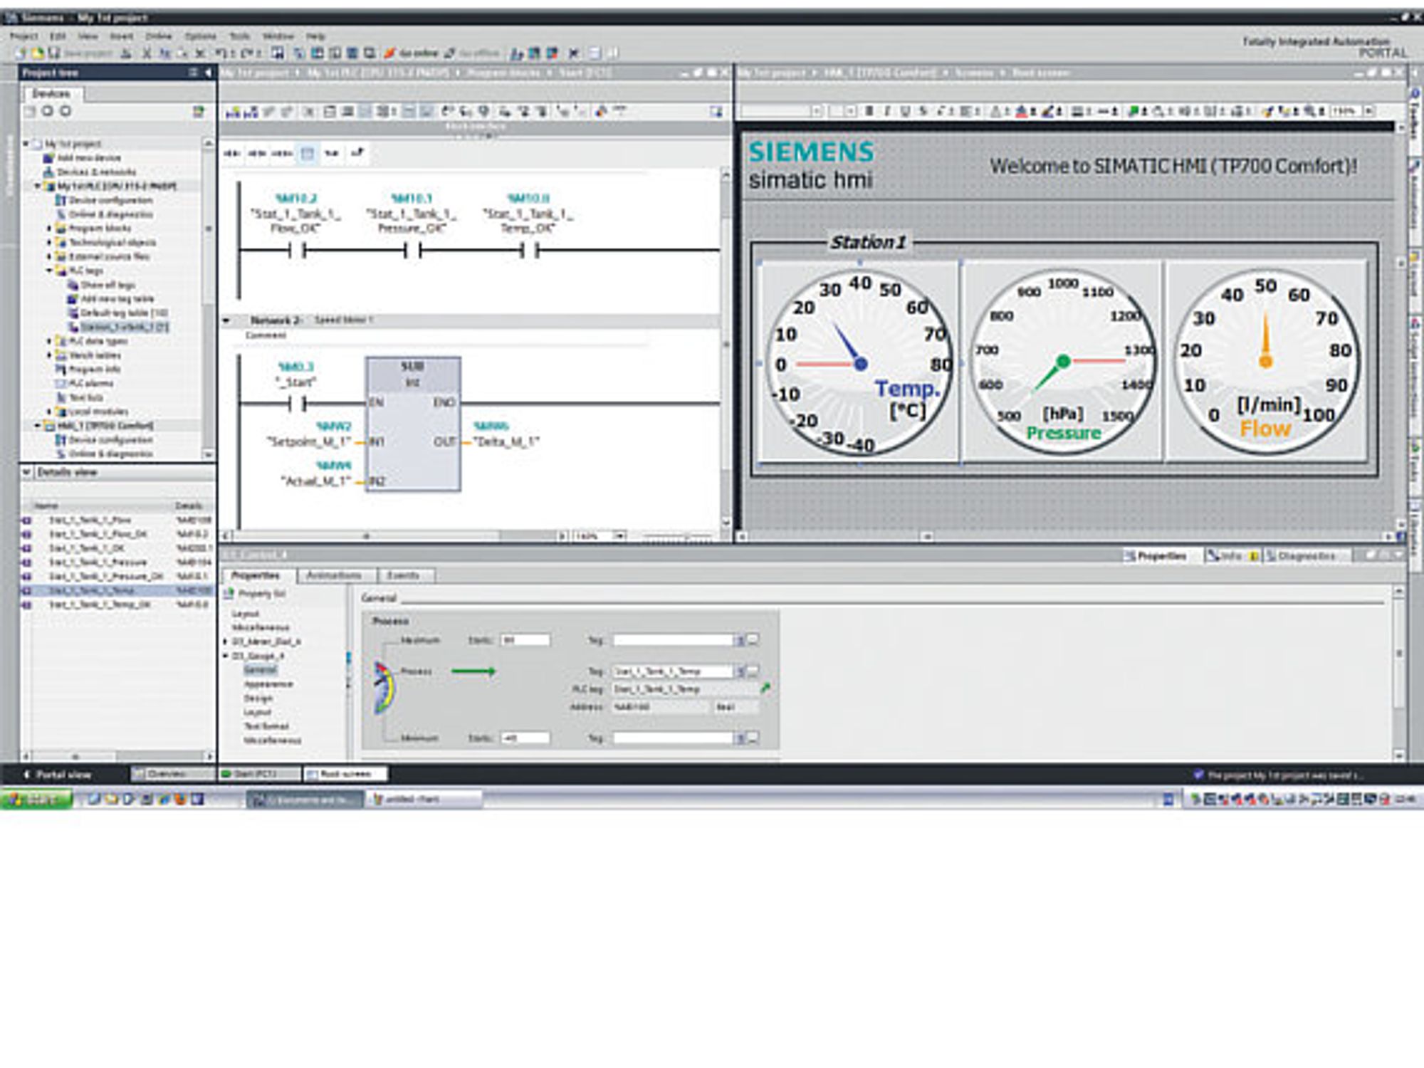1424x1068 pixels.
Task: Click the Windows Start button
Action: coord(37,800)
